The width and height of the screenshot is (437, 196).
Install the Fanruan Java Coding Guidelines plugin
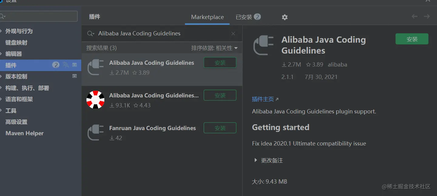[220, 128]
